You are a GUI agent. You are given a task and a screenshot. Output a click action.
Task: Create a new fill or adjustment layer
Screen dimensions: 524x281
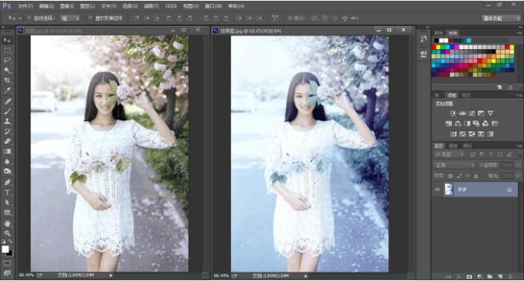(479, 277)
